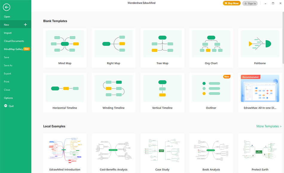Click the 'Cost-Benefits Analysis' caption
The image size is (284, 173).
(114, 169)
